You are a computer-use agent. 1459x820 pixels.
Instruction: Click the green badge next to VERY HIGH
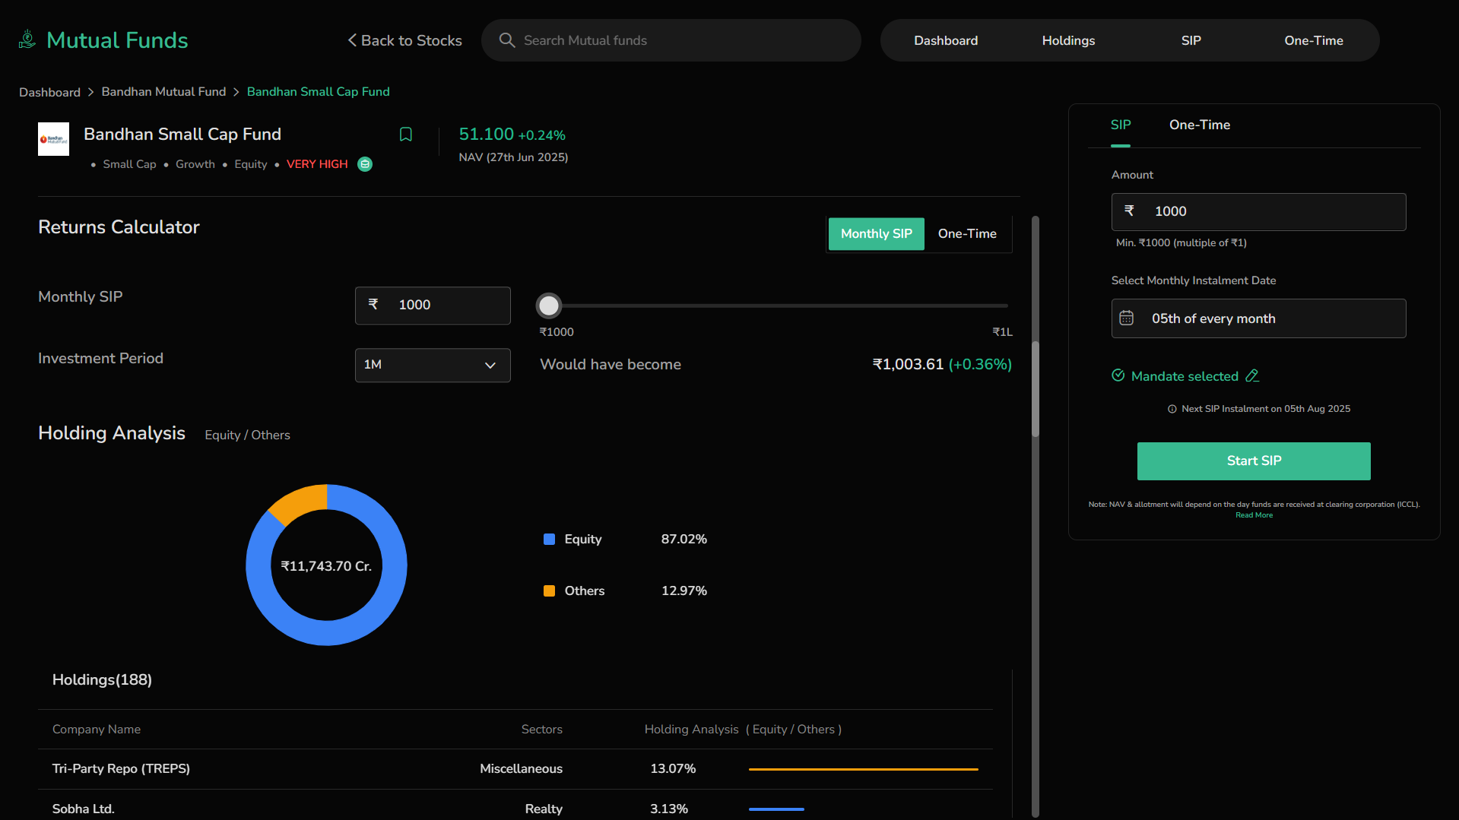coord(365,164)
